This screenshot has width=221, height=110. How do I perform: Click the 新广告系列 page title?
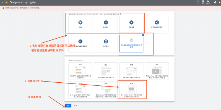coord(31,2)
